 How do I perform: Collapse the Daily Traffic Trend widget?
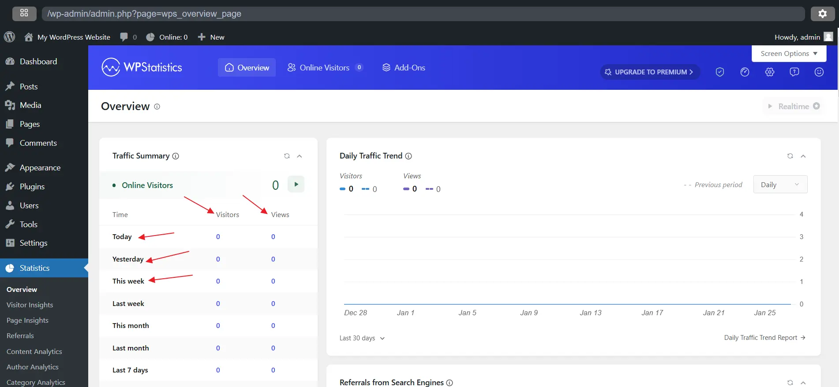pos(803,156)
